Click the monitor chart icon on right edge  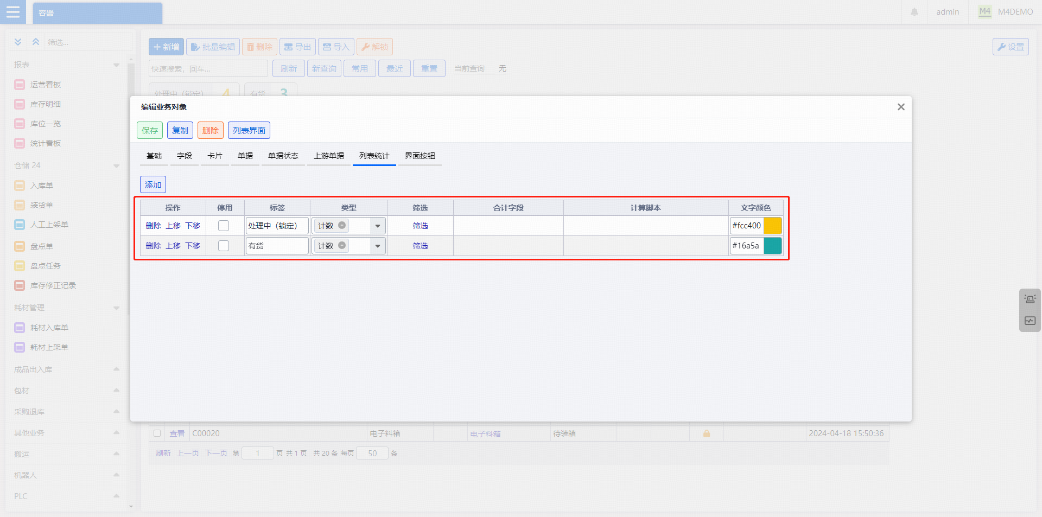coord(1030,321)
